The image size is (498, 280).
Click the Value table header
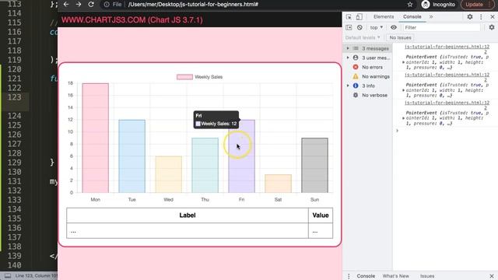pyautogui.click(x=321, y=215)
